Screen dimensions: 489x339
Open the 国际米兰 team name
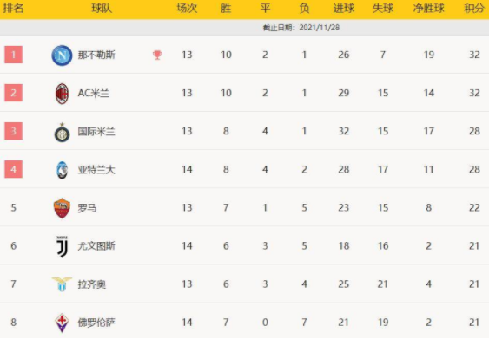coord(96,132)
